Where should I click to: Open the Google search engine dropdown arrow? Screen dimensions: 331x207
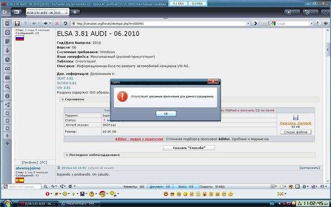pos(311,23)
